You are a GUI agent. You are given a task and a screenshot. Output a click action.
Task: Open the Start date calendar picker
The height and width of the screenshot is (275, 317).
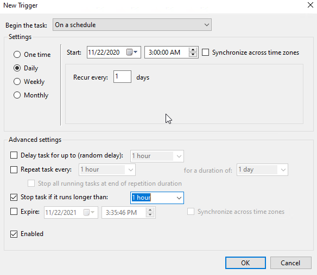[x=132, y=52]
